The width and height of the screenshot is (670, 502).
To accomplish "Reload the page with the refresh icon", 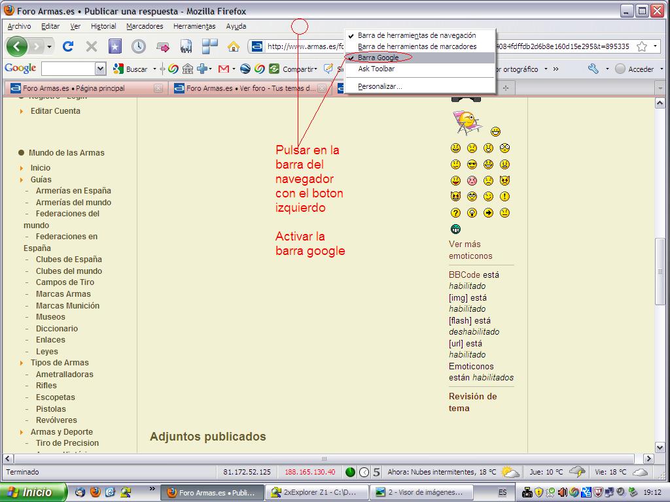I will click(x=68, y=46).
